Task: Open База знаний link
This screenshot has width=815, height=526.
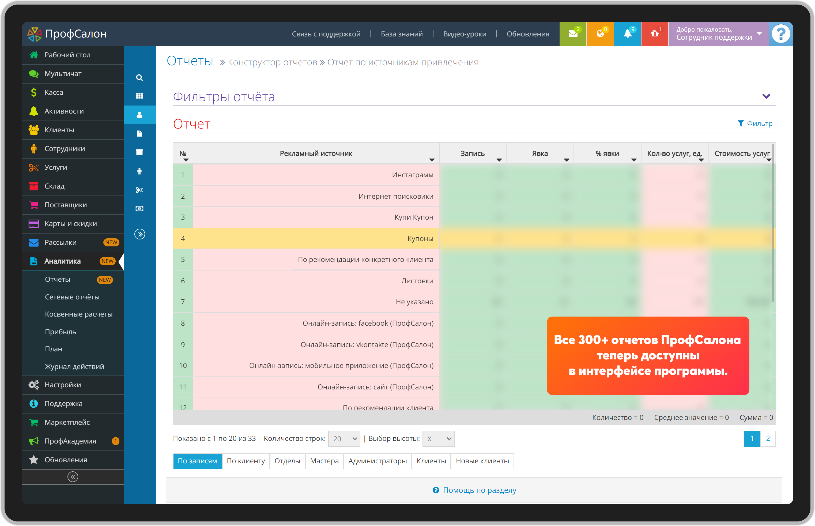Action: (402, 34)
